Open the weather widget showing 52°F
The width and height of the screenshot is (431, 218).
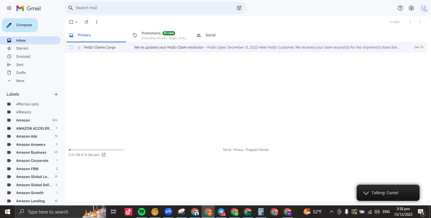(312, 212)
